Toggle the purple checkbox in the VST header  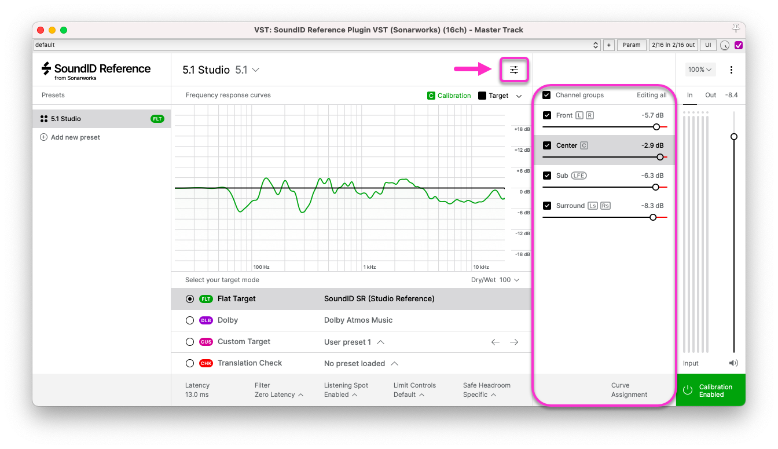pyautogui.click(x=739, y=45)
